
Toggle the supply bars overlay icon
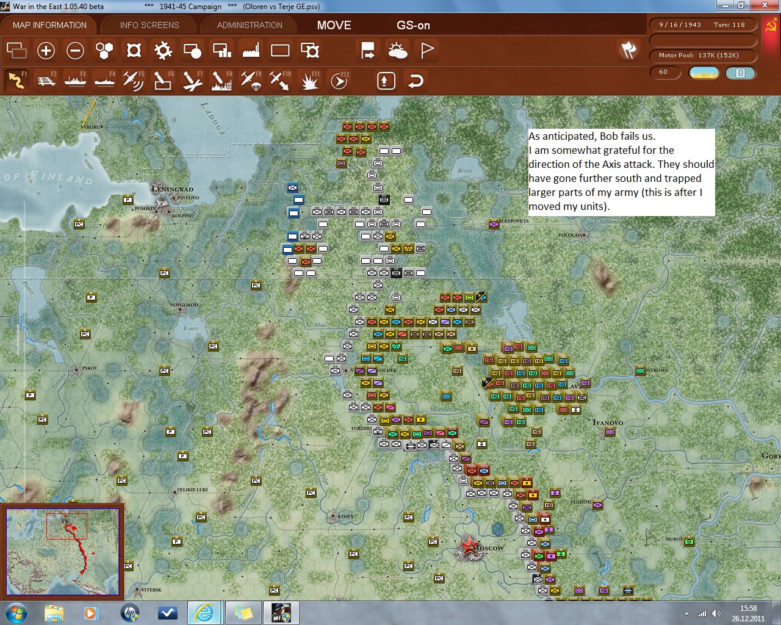click(x=221, y=50)
